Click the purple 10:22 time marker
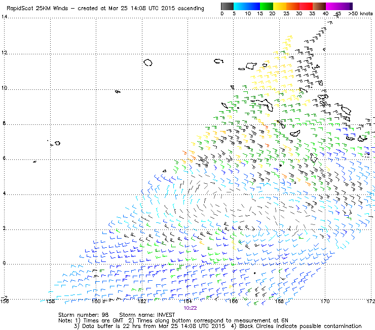The height and width of the screenshot is (330, 375). click(190, 308)
